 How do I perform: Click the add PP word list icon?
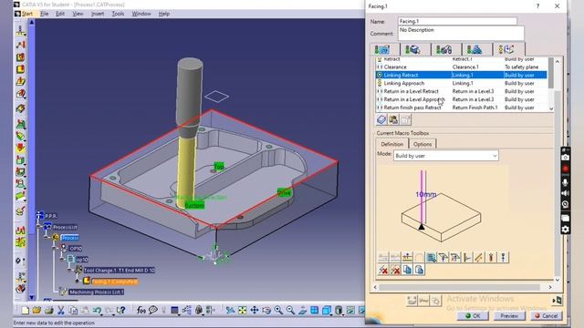(x=432, y=257)
